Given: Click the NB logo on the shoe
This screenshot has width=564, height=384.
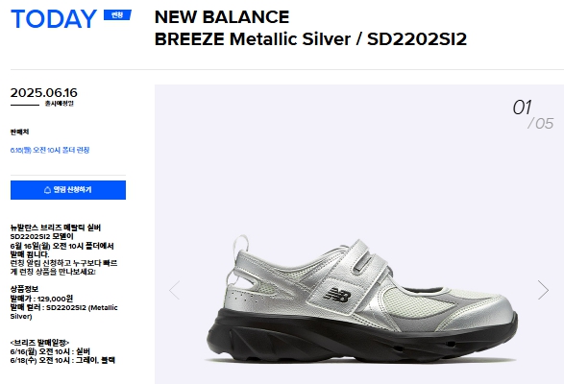Looking at the screenshot, I should point(337,295).
